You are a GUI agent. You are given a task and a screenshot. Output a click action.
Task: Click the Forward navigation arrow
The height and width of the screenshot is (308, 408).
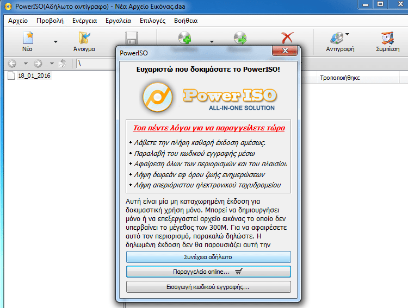(38, 64)
